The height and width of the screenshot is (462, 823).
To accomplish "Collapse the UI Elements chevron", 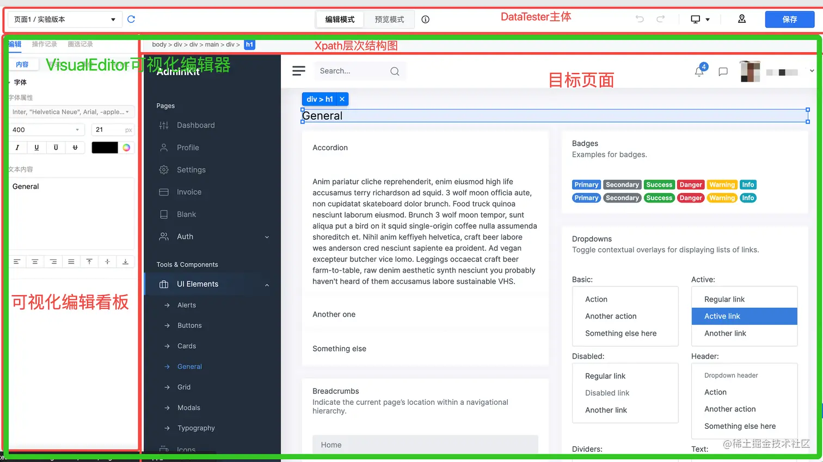I will tap(267, 285).
